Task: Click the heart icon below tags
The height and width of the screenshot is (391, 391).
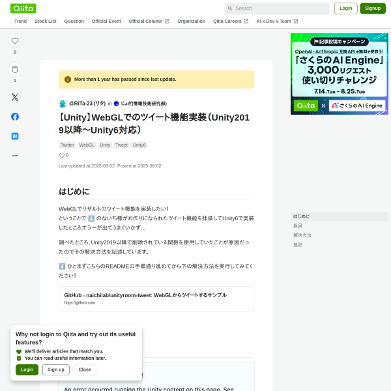Action: point(62,156)
